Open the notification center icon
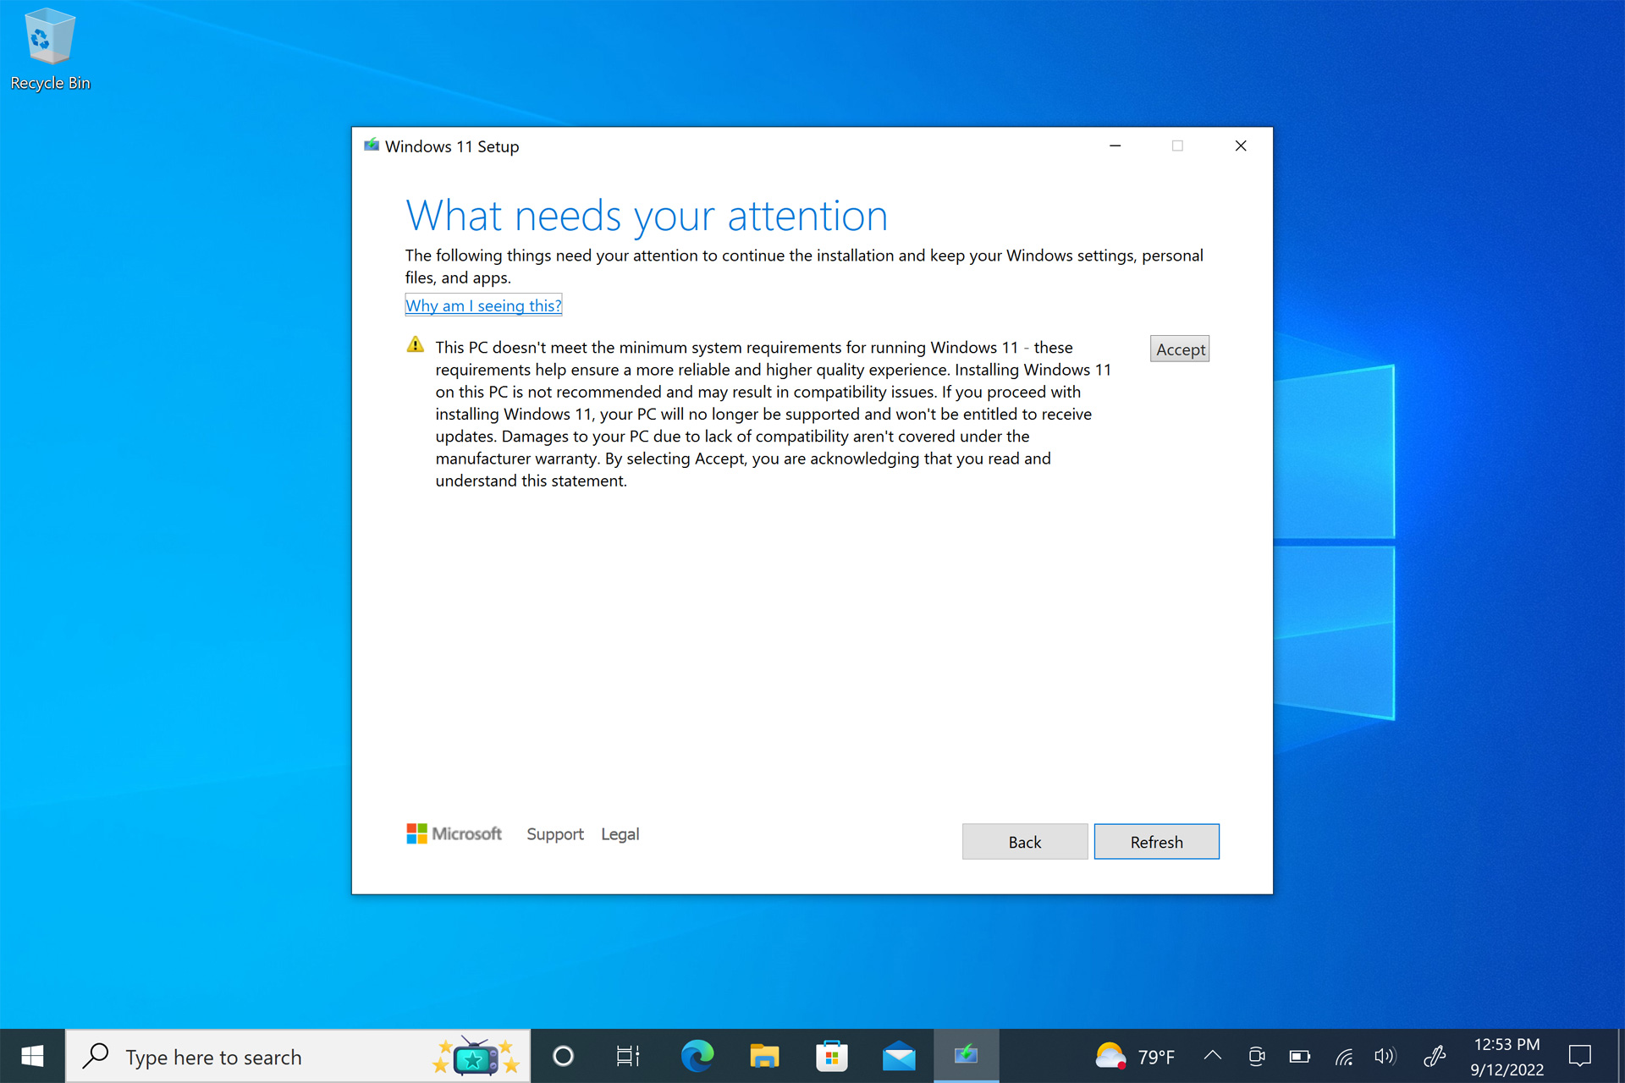Image resolution: width=1625 pixels, height=1083 pixels. coord(1579,1056)
